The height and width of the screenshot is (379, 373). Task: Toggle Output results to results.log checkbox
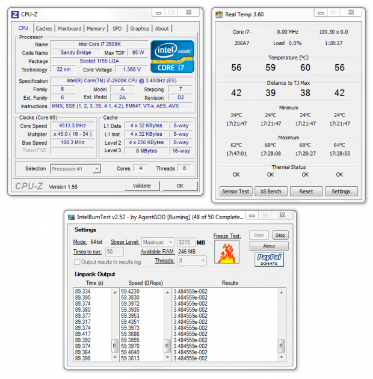(x=77, y=262)
